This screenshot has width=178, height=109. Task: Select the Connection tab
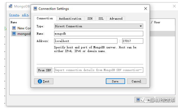[45, 18]
